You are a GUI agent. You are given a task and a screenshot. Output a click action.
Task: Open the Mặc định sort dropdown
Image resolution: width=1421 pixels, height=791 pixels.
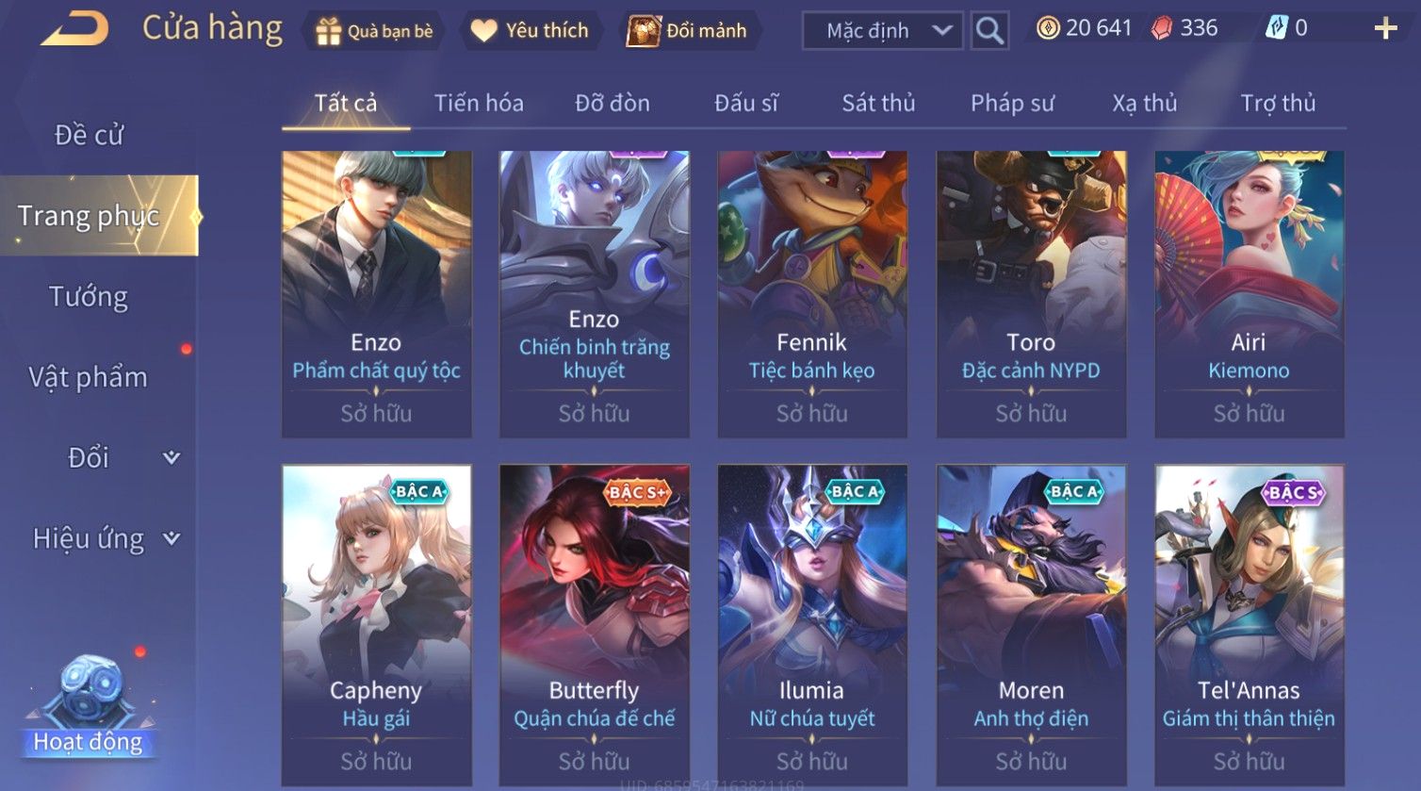pos(883,30)
